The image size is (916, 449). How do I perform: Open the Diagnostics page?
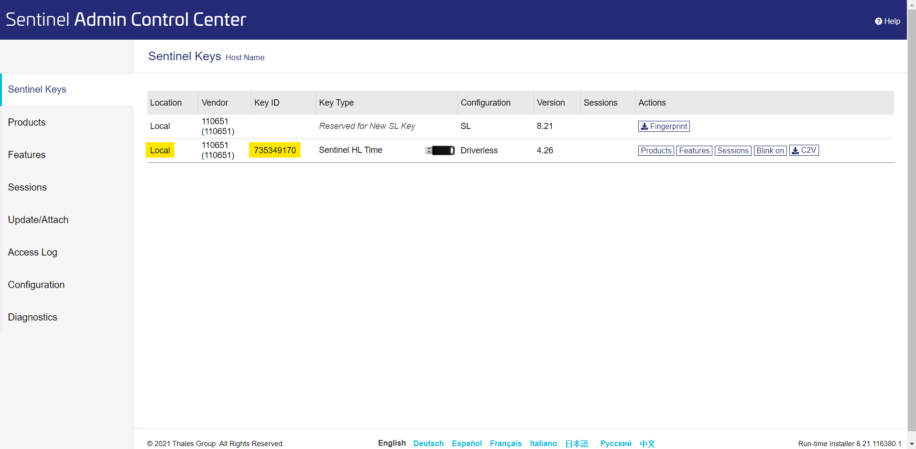[33, 317]
